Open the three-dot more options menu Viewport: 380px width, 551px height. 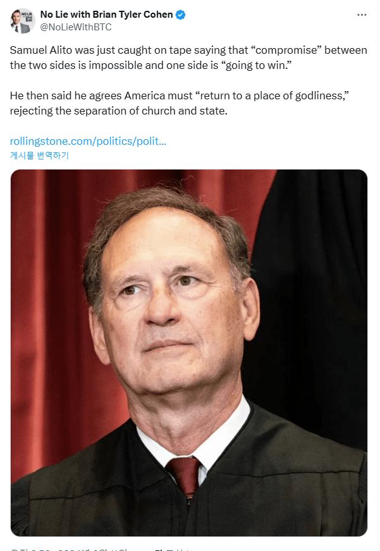pyautogui.click(x=362, y=15)
